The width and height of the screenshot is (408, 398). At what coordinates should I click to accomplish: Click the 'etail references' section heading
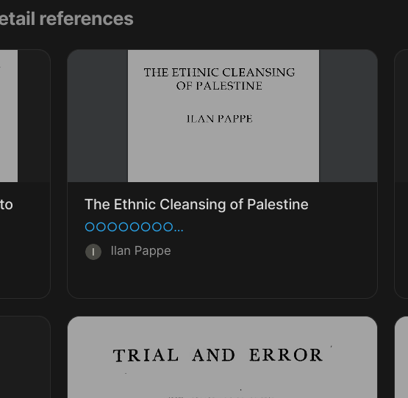point(67,19)
